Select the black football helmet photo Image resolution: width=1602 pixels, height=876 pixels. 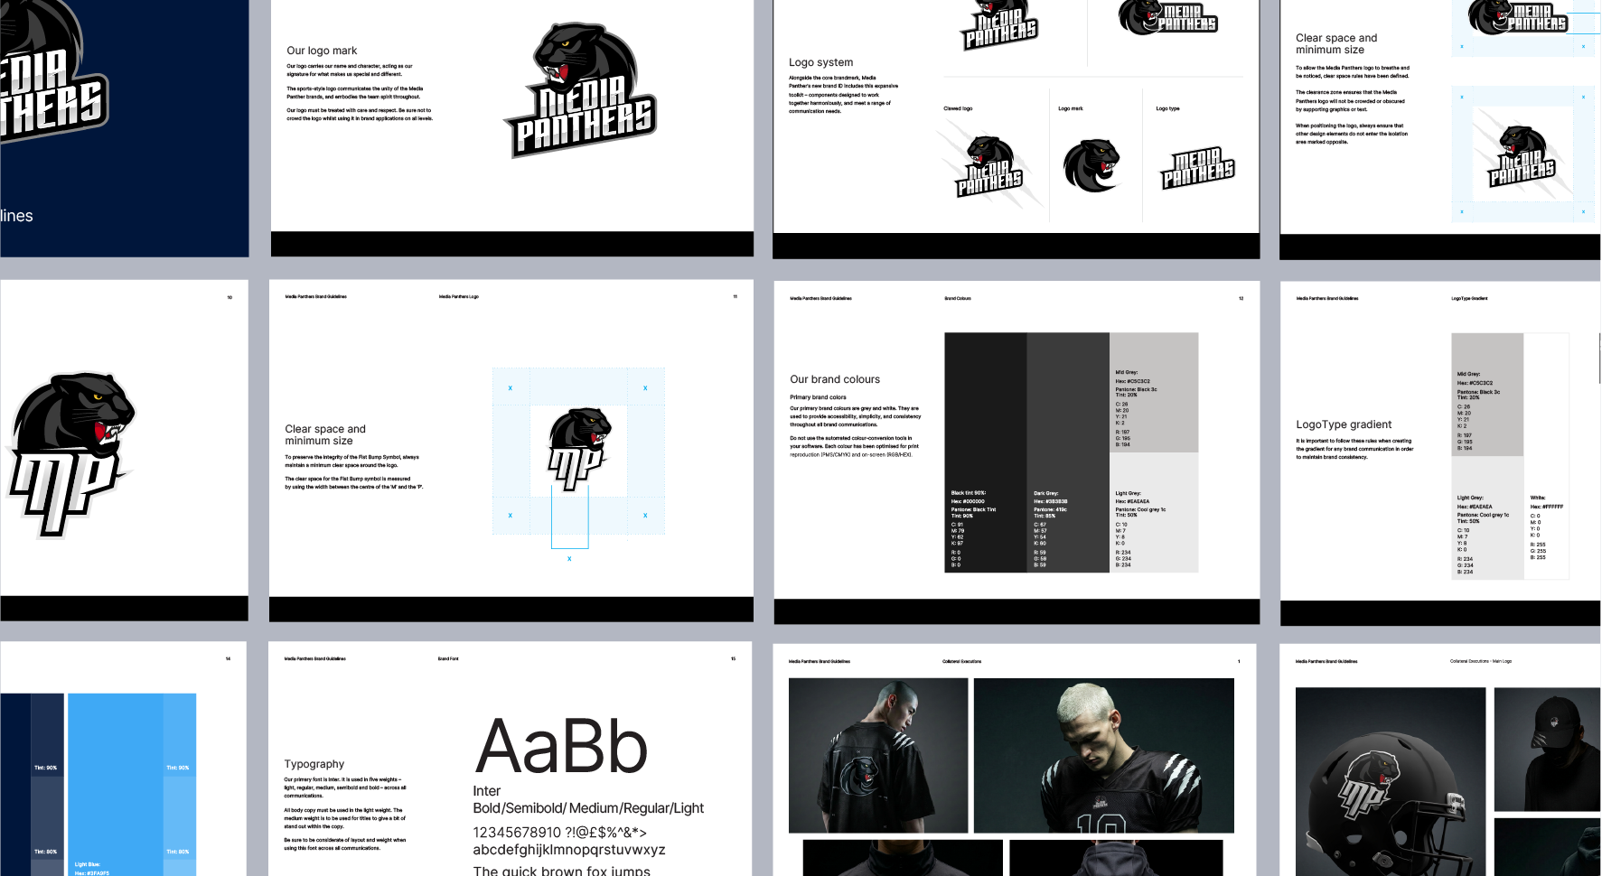(1391, 781)
